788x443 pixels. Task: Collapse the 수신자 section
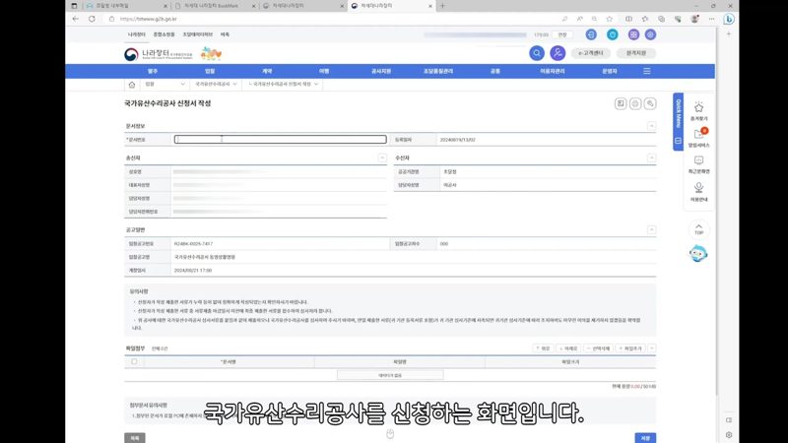651,158
